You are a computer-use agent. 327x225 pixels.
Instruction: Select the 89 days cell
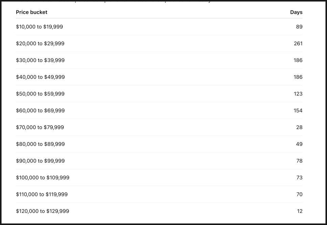pos(299,27)
